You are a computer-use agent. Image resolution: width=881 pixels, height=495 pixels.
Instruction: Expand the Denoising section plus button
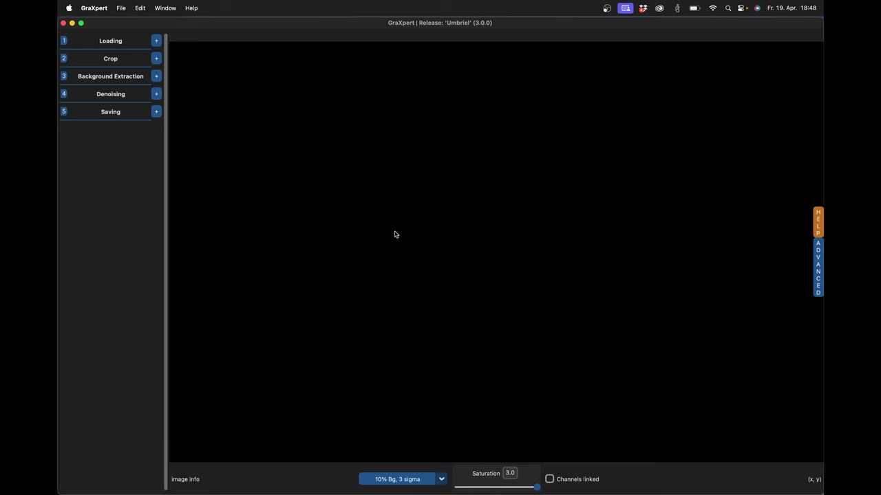[156, 94]
